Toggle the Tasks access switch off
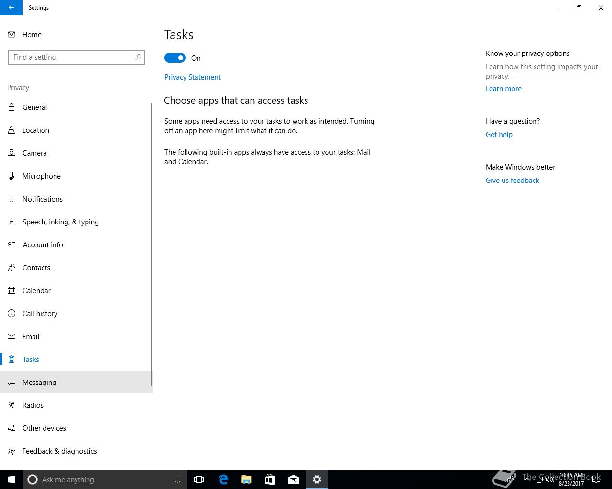The image size is (612, 489). 175,58
